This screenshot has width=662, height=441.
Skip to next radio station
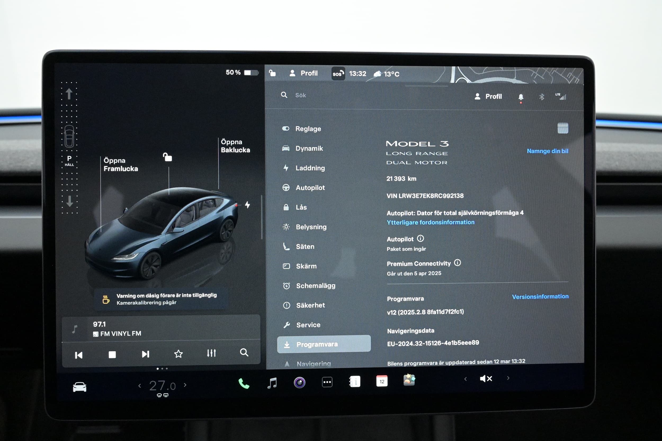(x=145, y=354)
